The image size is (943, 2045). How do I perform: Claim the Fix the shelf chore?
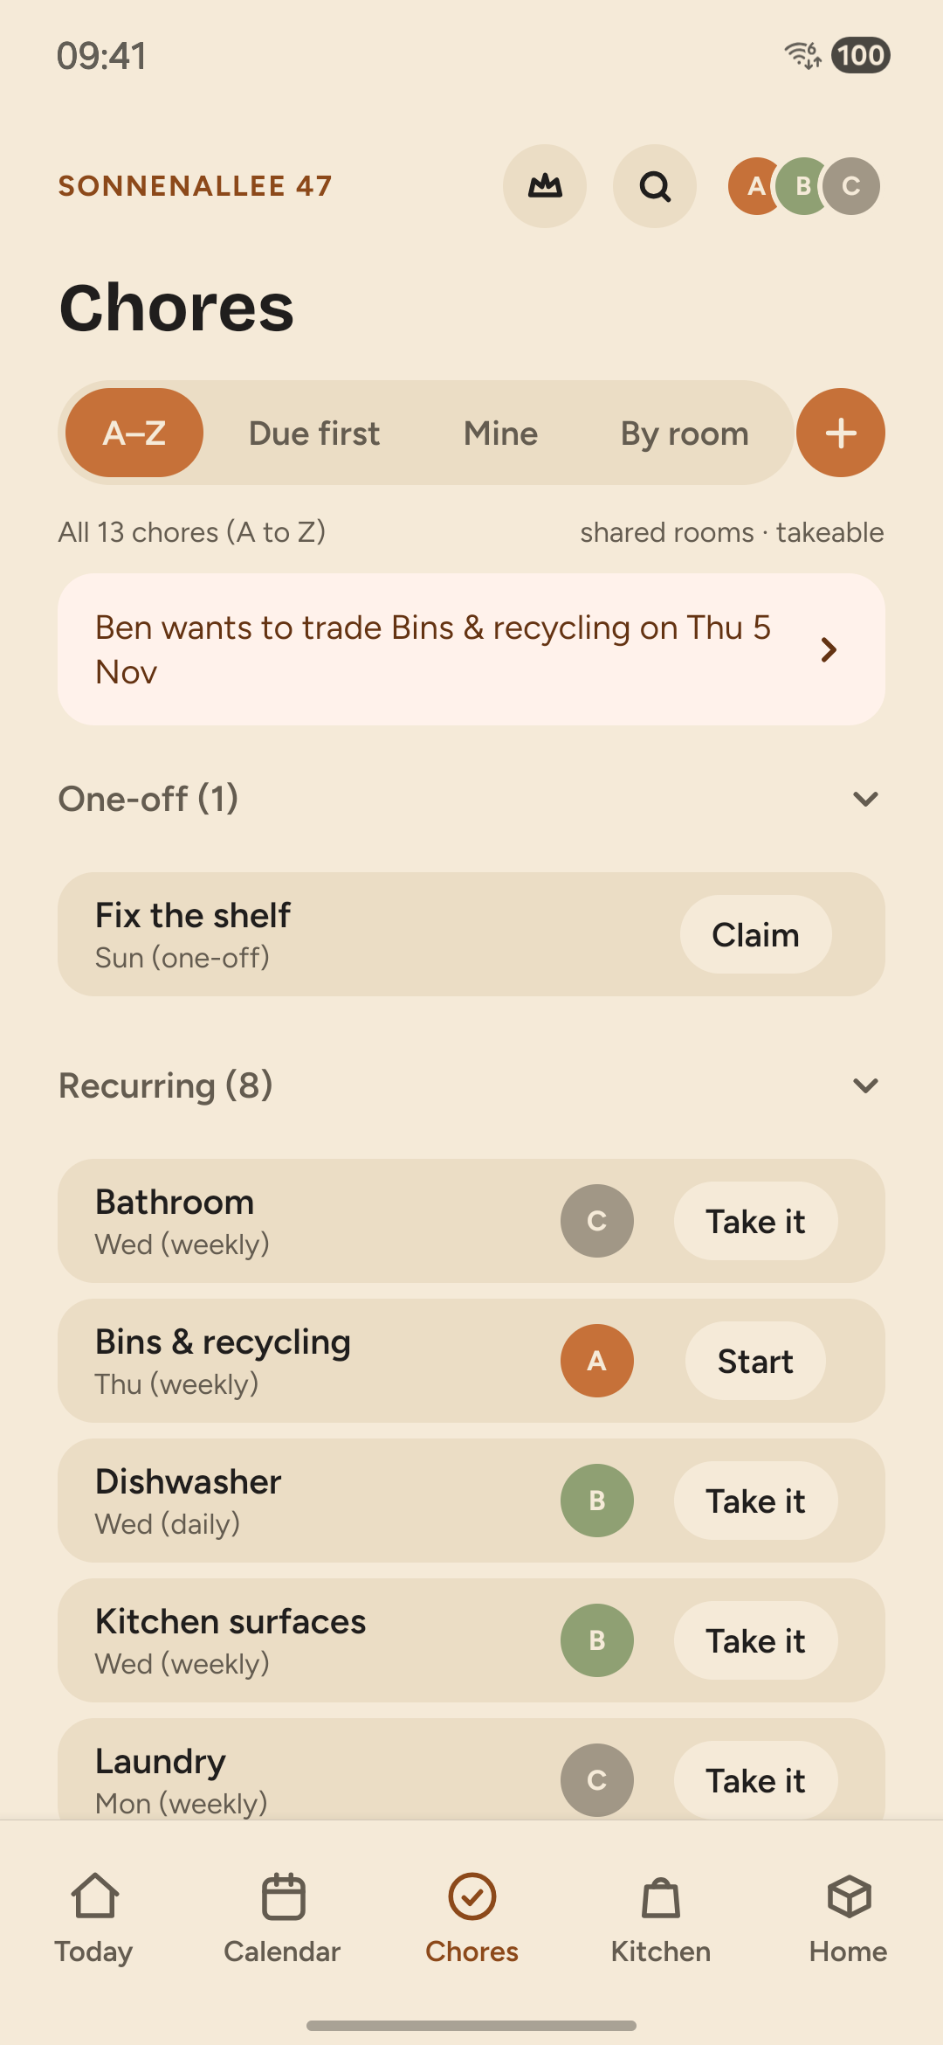tap(755, 934)
